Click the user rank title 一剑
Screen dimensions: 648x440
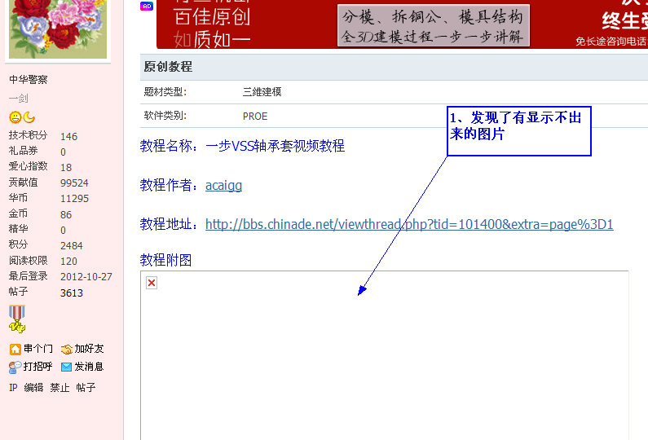coord(18,99)
